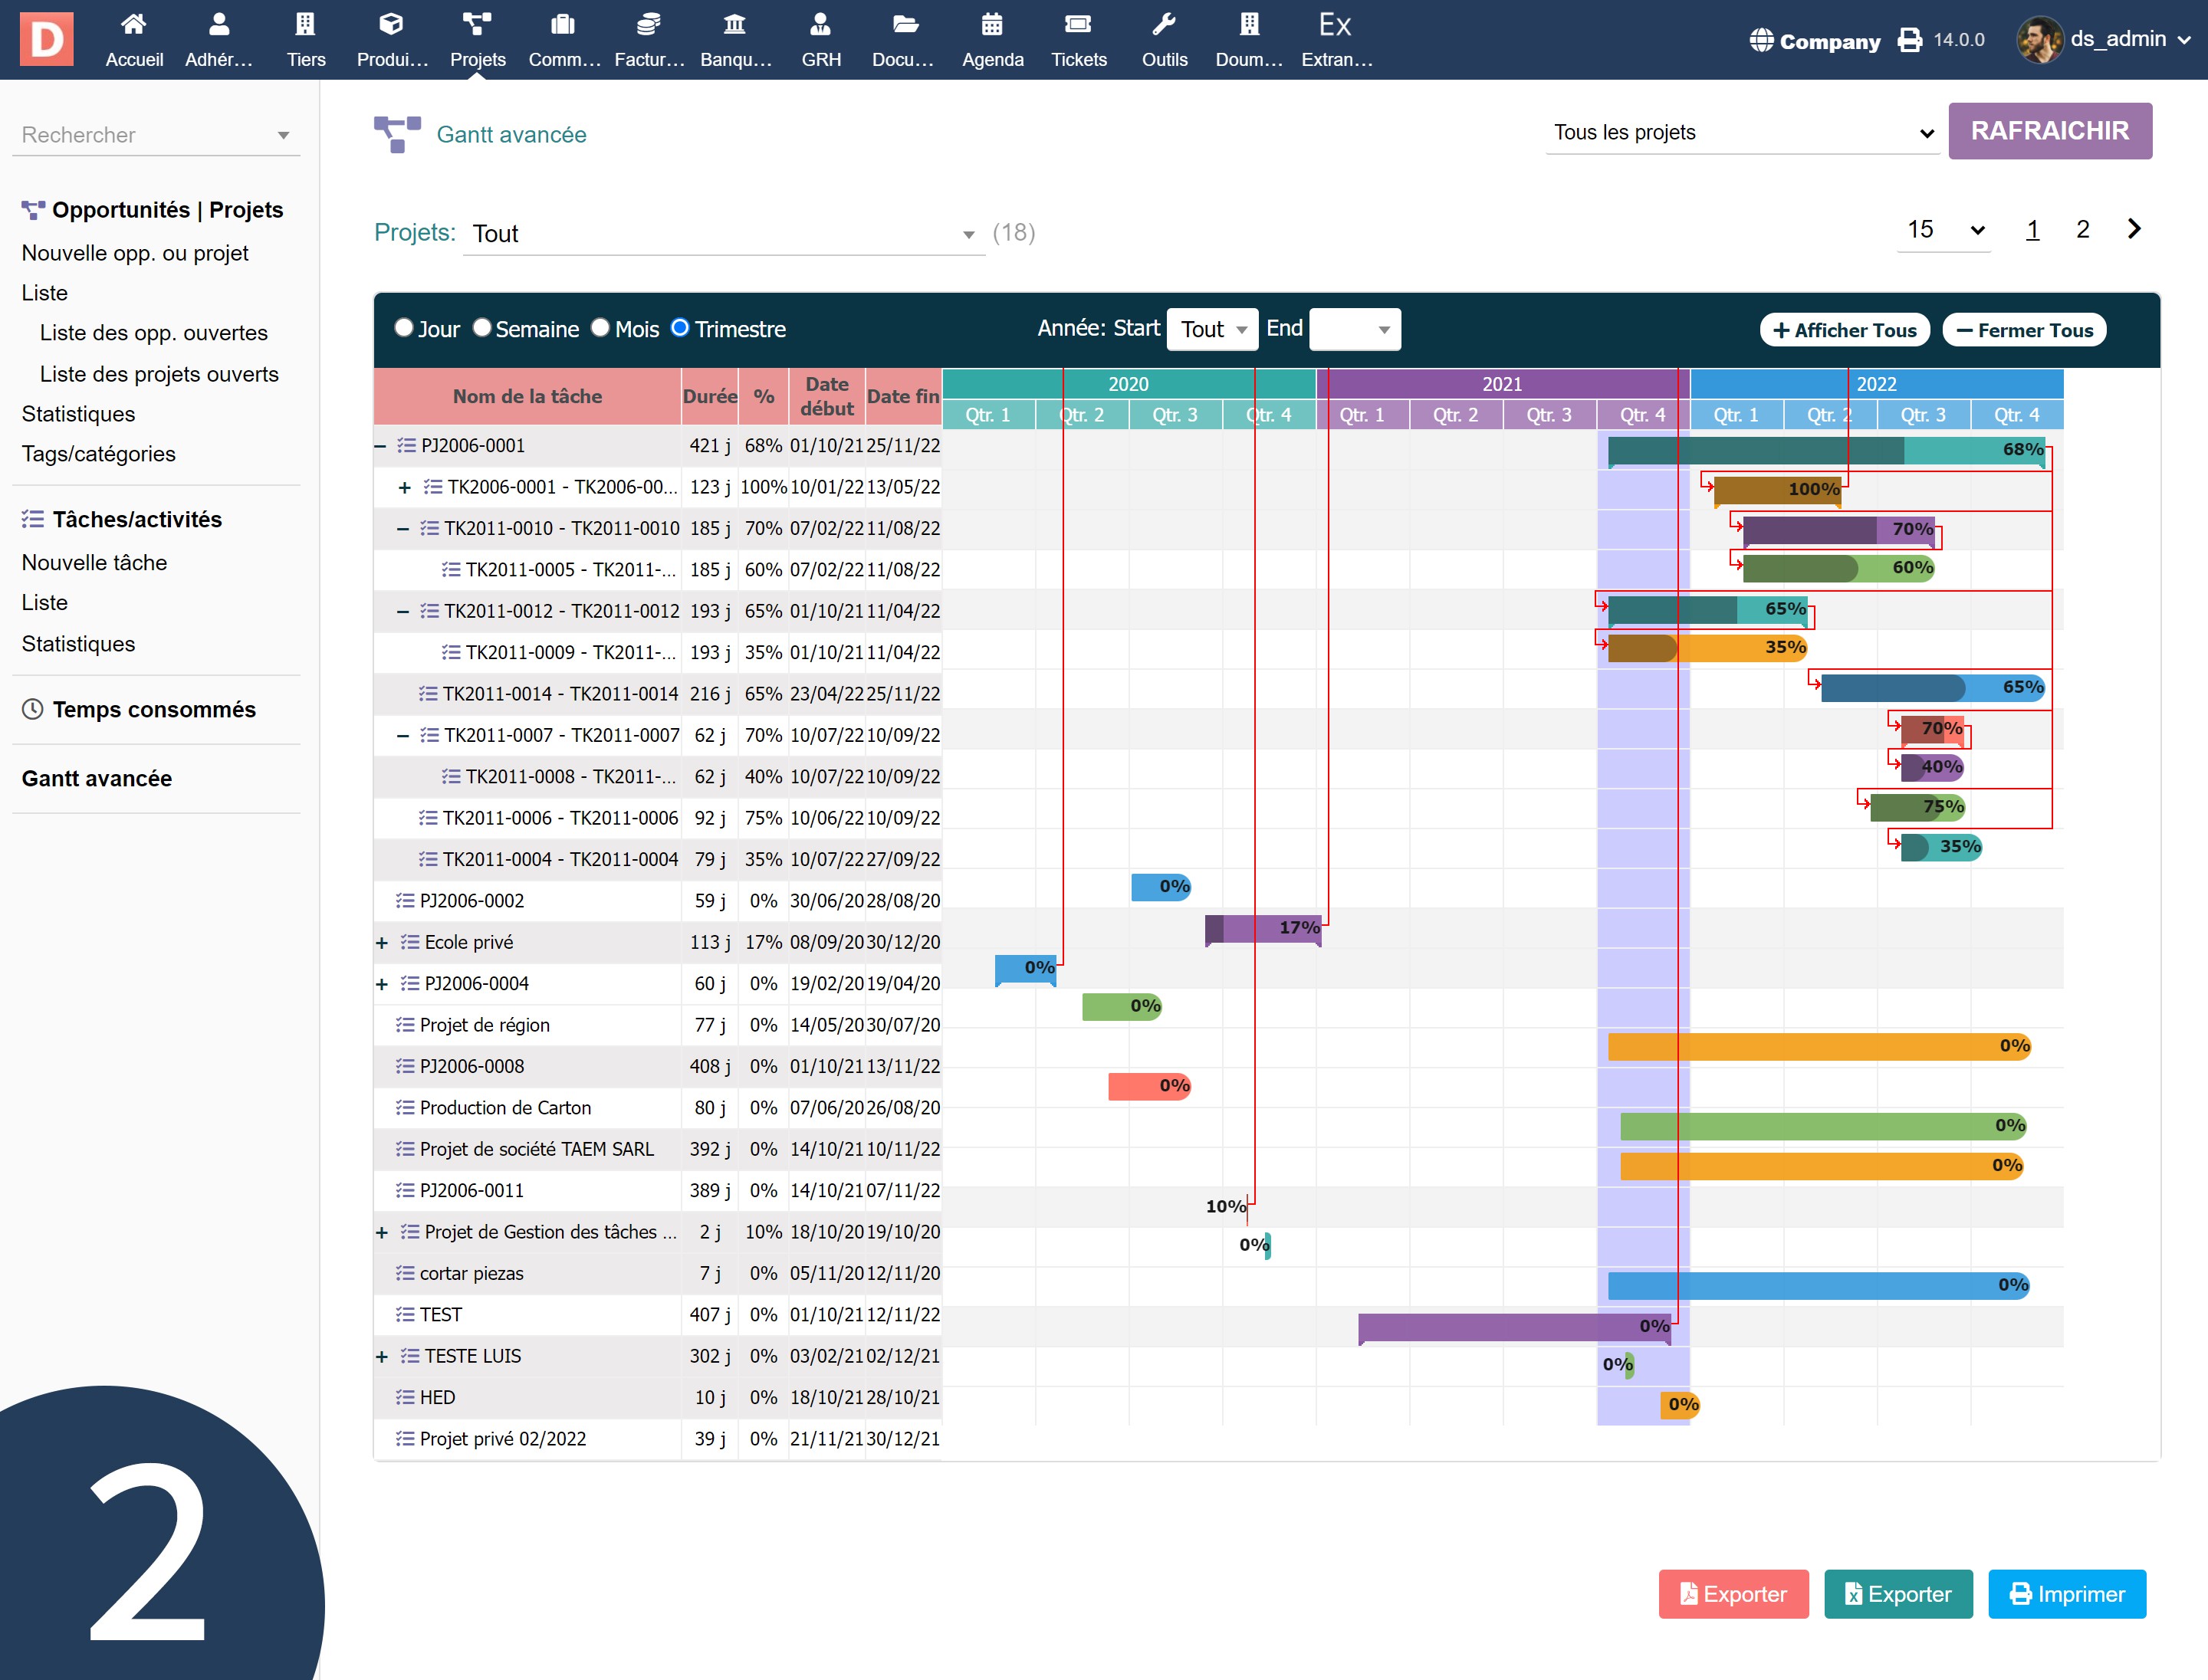The width and height of the screenshot is (2208, 1680).
Task: Open Liste des projets ouverts menu
Action: click(x=159, y=374)
